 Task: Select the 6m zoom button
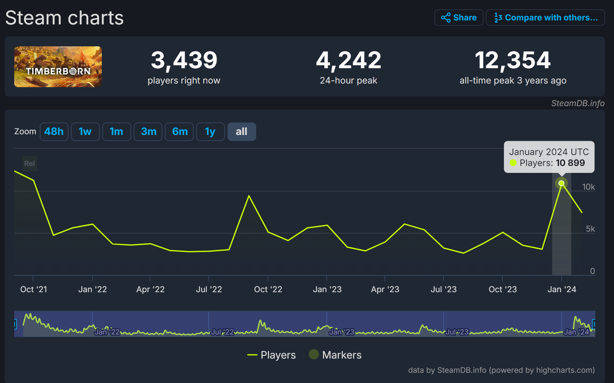(x=179, y=132)
